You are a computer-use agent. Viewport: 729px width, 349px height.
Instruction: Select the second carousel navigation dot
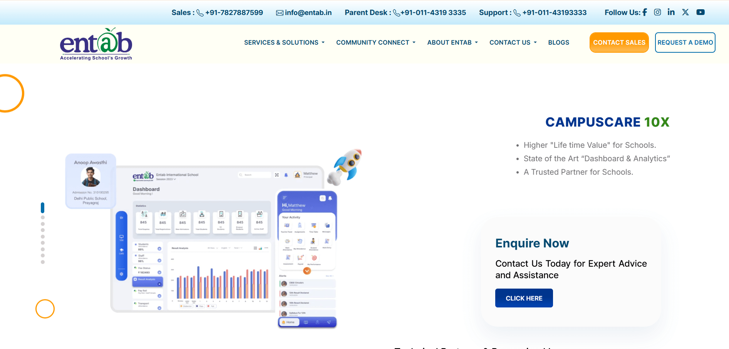tap(42, 217)
